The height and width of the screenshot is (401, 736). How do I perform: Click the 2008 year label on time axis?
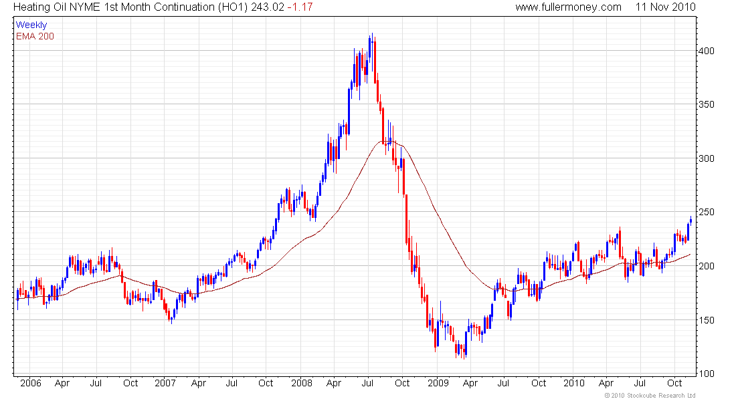pyautogui.click(x=301, y=383)
